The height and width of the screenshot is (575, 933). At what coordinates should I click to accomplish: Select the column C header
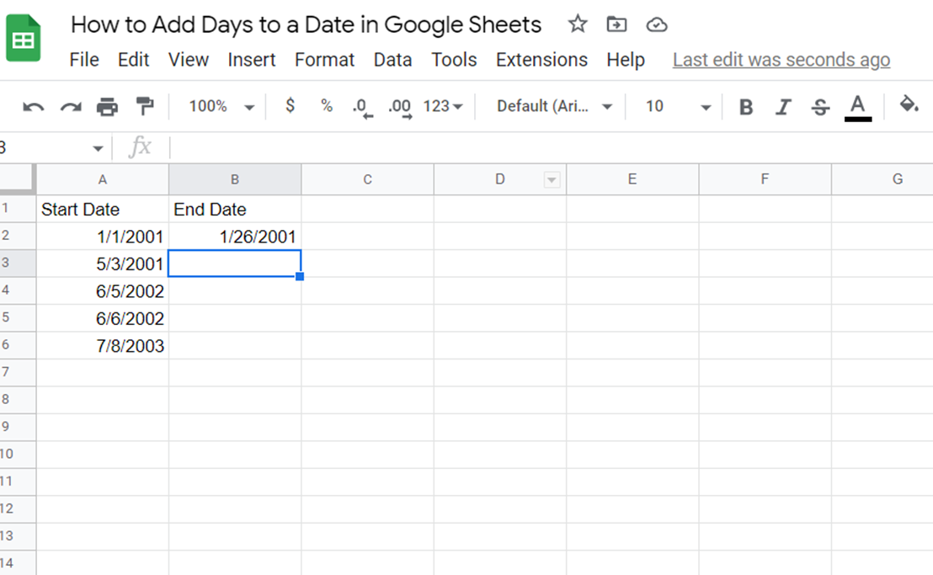click(x=368, y=179)
